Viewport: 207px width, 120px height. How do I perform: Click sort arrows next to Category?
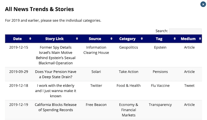[142, 39]
